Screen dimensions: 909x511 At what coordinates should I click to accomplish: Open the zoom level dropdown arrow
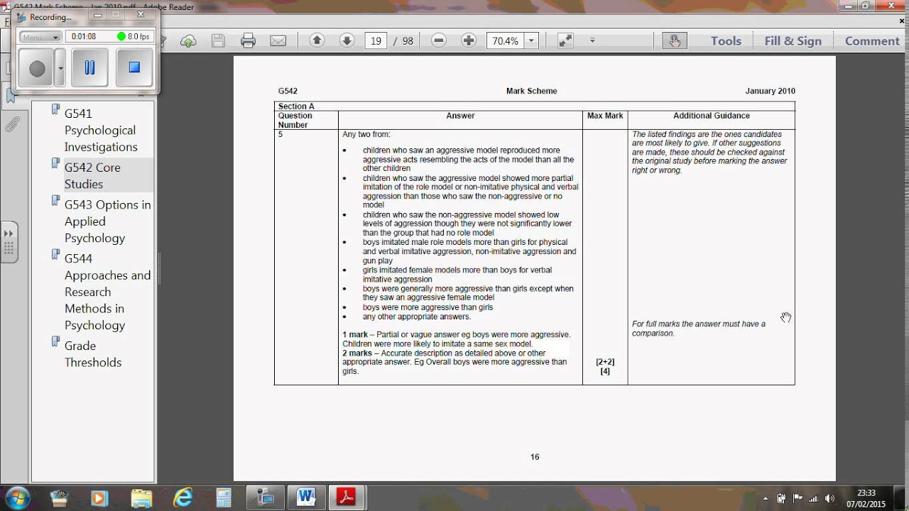point(531,40)
